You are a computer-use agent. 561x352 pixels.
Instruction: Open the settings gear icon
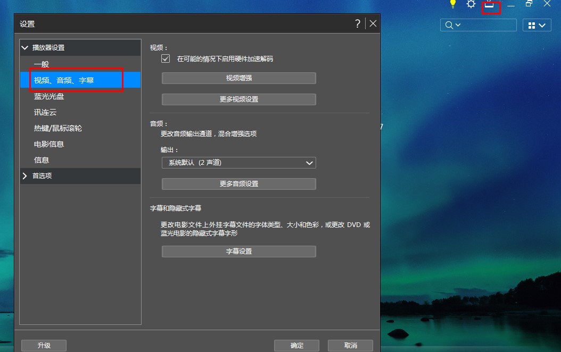[471, 4]
